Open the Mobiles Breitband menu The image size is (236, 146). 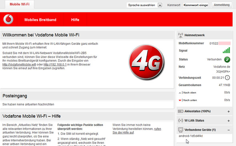click(40, 20)
